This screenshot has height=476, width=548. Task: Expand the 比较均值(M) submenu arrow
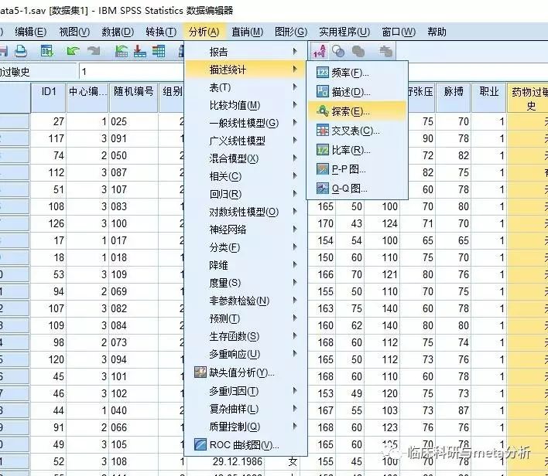tap(295, 104)
